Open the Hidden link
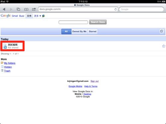The height and width of the screenshot is (124, 166). (x=8, y=67)
